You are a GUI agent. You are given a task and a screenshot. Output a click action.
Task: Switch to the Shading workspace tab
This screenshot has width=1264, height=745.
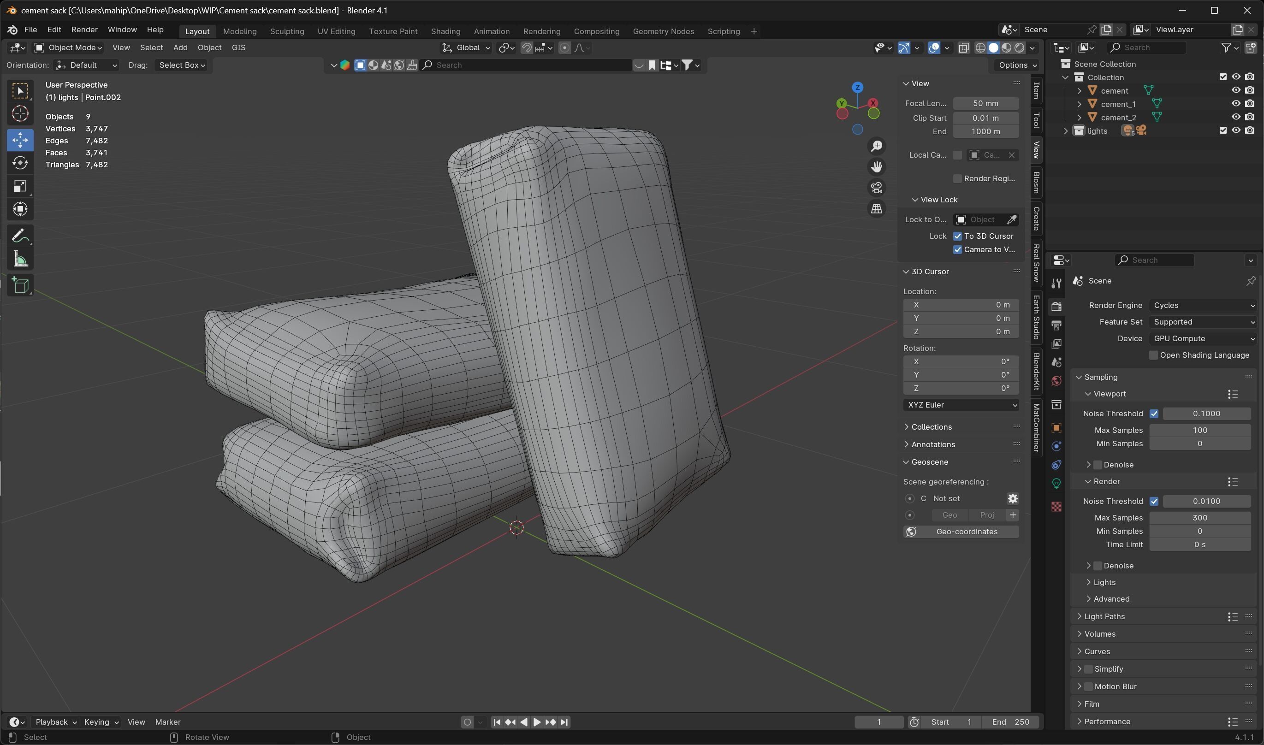point(445,31)
